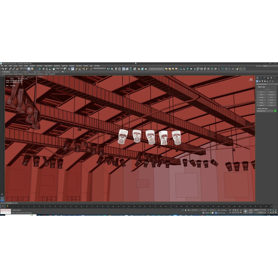Toggle the Isolate Selection button
This screenshot has width=278, height=278.
tap(183, 210)
